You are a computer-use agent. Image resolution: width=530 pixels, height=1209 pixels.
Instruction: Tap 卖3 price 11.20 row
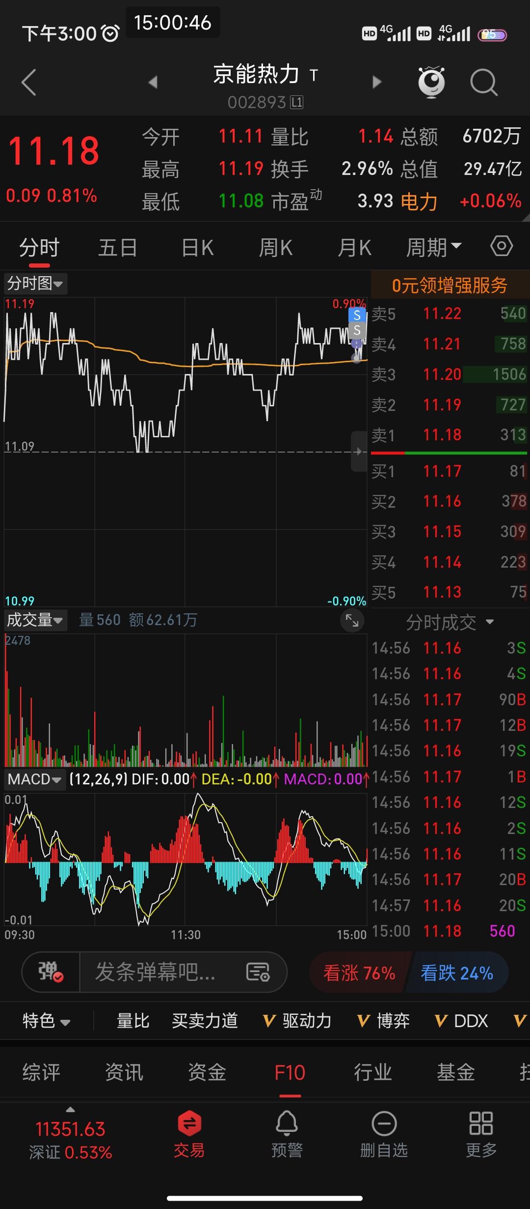[450, 374]
